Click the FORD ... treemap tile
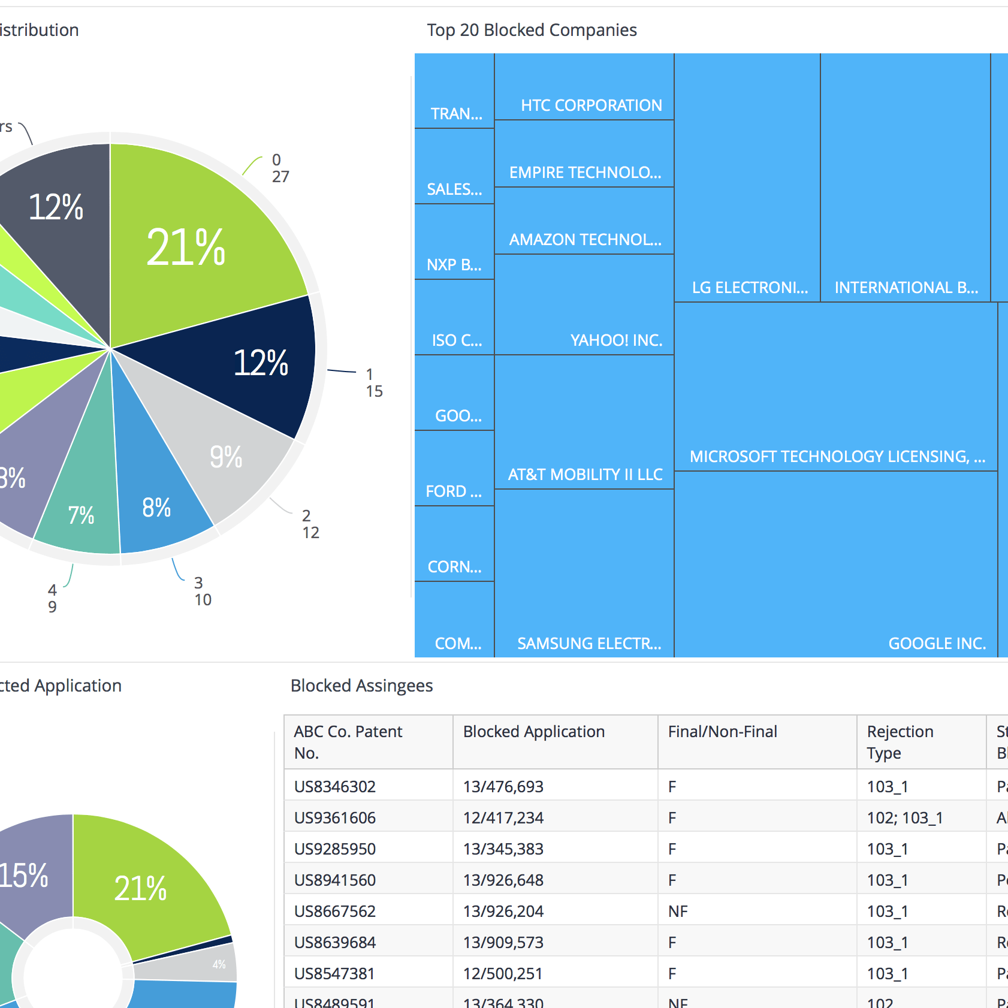Image resolution: width=1008 pixels, height=1008 pixels. click(x=454, y=469)
